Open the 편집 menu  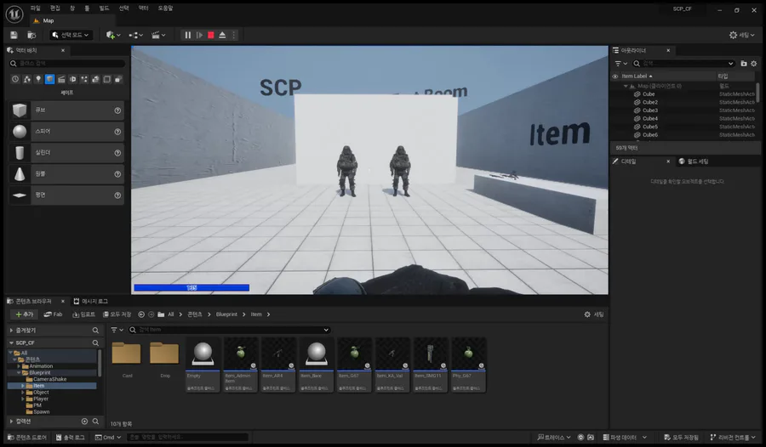(55, 8)
